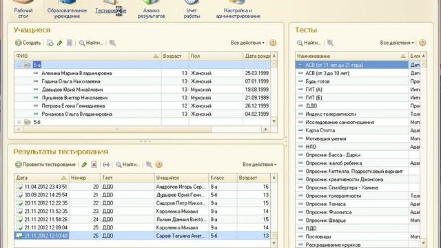Open Все действия menu in Результаты тестирования
Viewport: 441px width, 248px height.
(260, 165)
